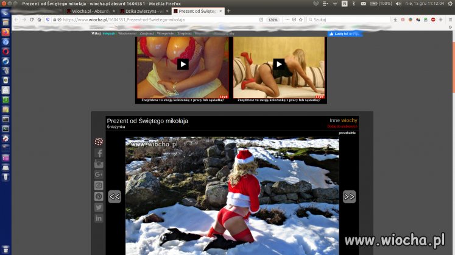Screen dimensions: 455x255
Task: Reload the page in Firefox
Action: (32, 20)
